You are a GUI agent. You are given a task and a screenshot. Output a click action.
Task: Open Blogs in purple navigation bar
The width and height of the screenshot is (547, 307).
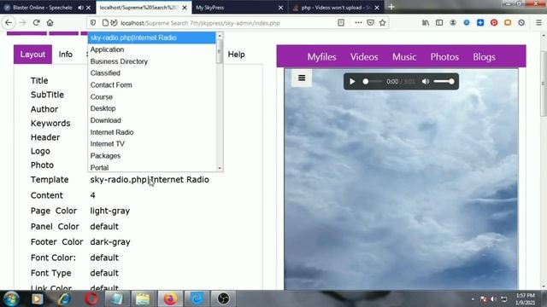[x=485, y=57]
